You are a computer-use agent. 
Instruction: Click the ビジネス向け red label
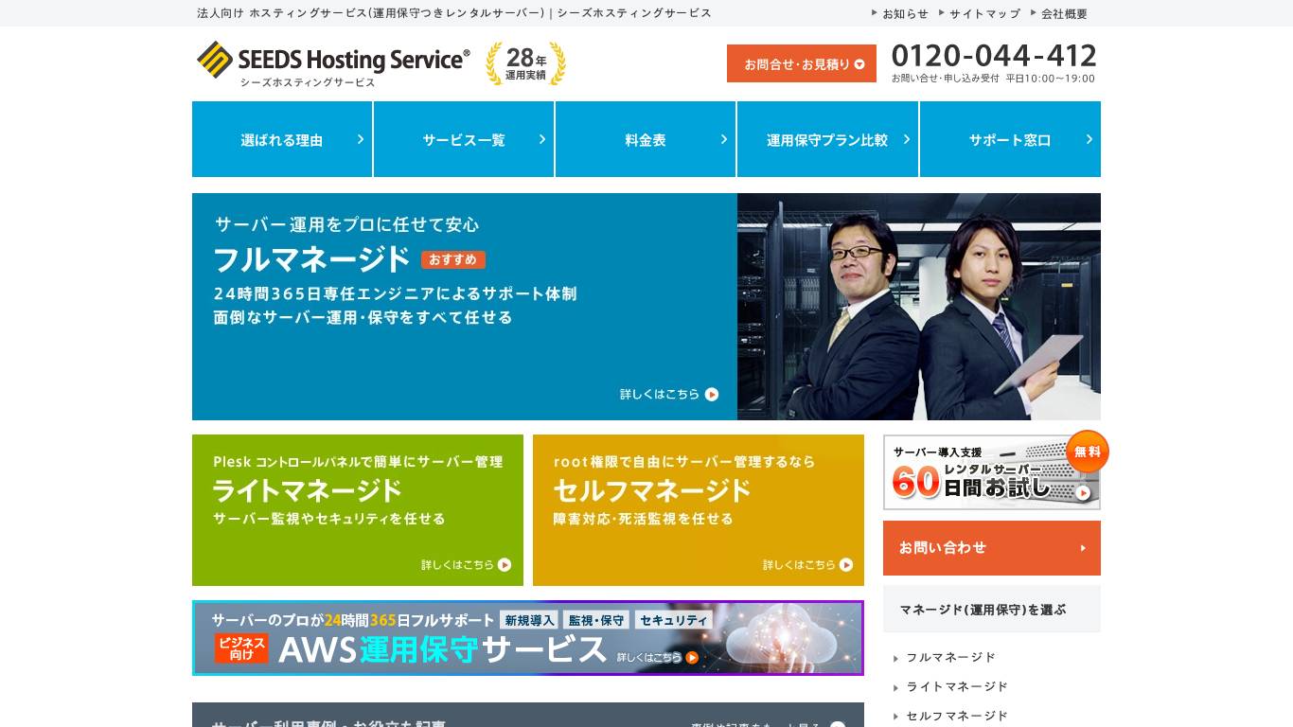point(241,648)
